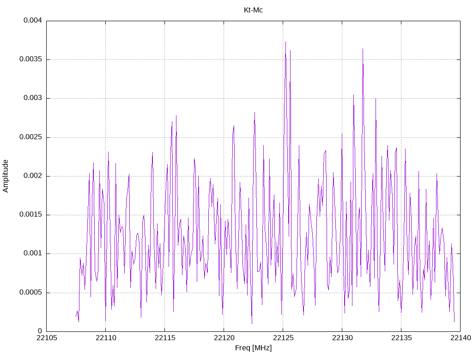
Task: Click the 0.0005 y-axis tick label
Action: [30, 293]
